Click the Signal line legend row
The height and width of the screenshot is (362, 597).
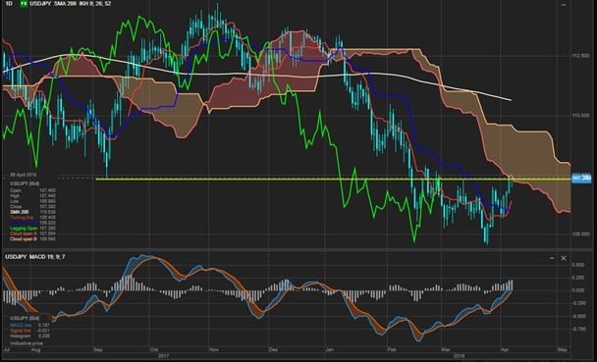29,331
